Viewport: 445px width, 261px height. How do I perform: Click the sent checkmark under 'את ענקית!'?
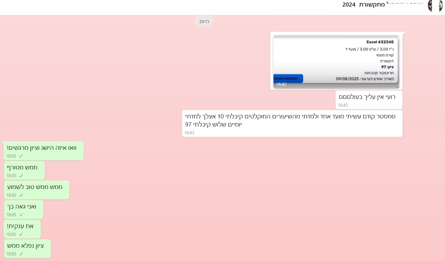(x=21, y=234)
